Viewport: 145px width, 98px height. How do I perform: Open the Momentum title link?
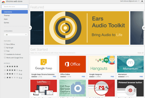(x=122, y=74)
